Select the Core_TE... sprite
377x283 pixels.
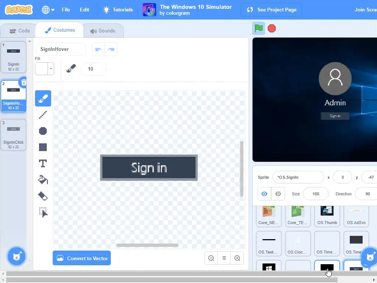[298, 216]
